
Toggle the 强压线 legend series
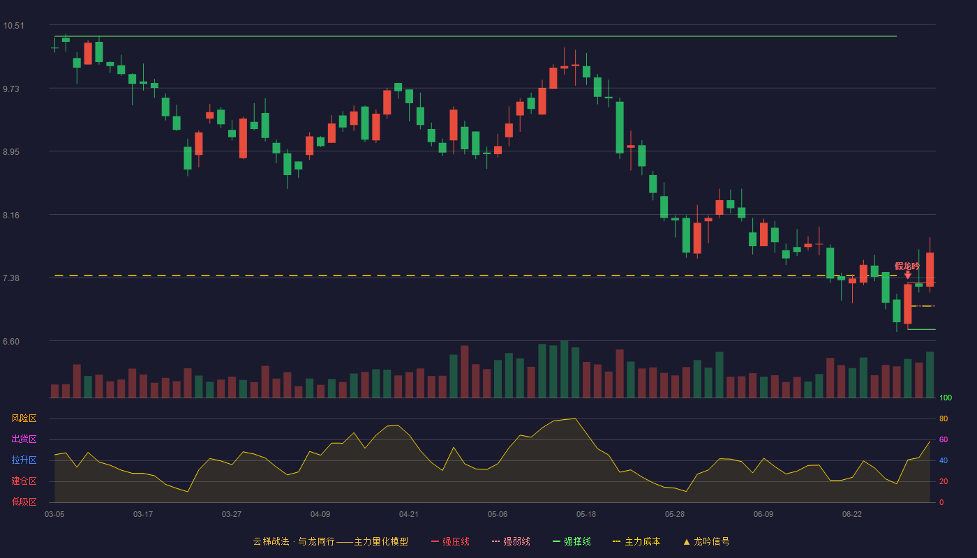coord(450,541)
